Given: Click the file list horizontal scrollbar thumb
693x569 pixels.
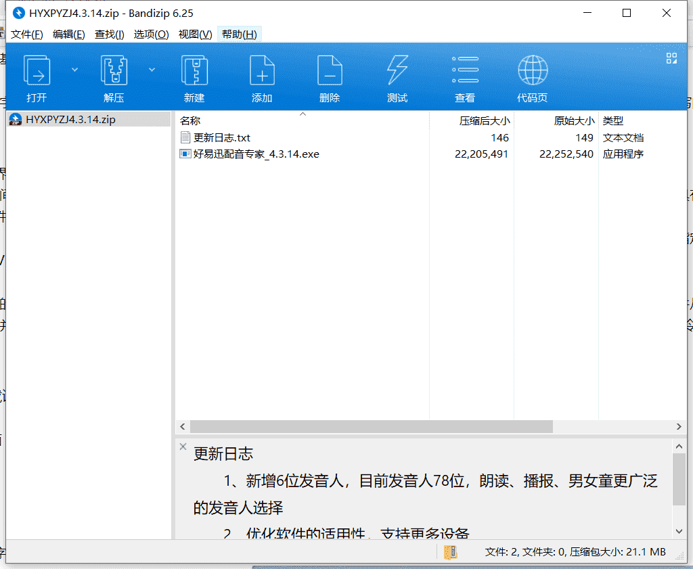Looking at the screenshot, I should click(372, 427).
